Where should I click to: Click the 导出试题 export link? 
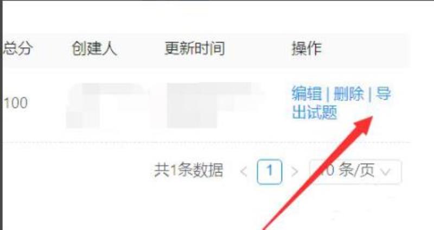[x=342, y=103]
